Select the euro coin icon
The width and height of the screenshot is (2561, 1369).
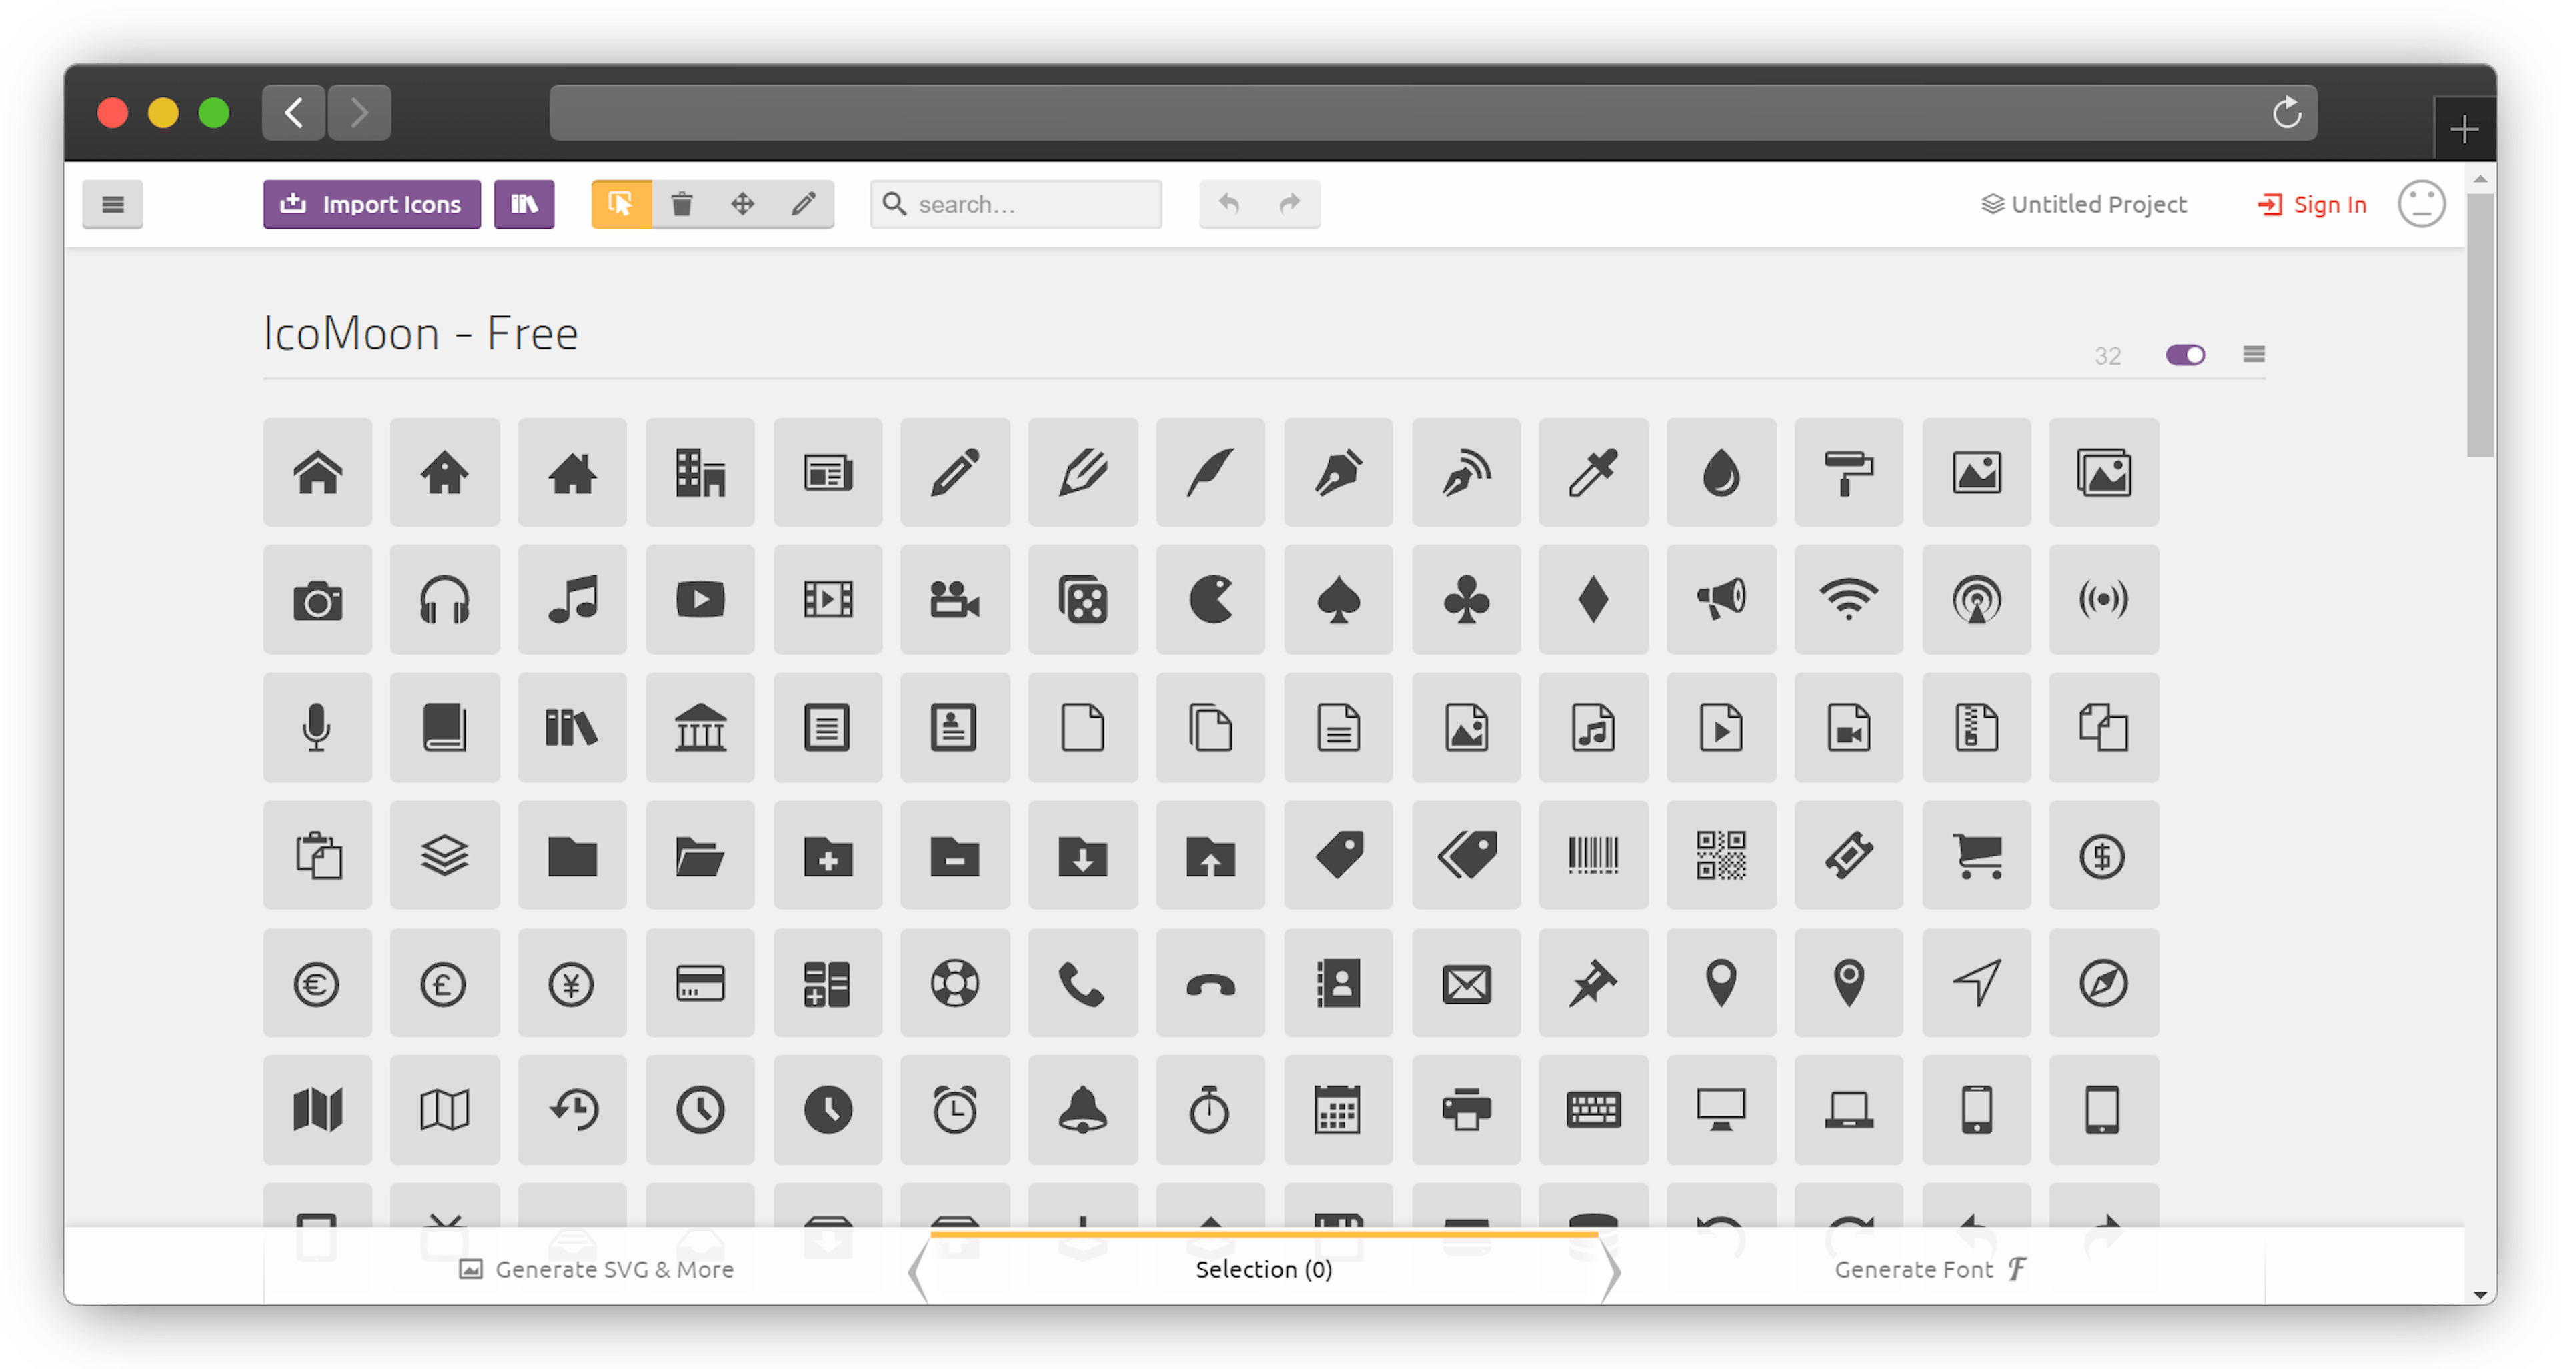point(317,984)
